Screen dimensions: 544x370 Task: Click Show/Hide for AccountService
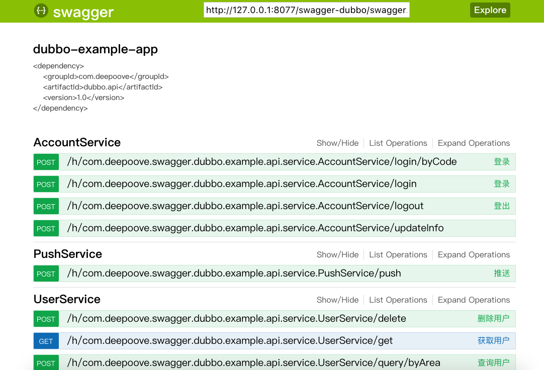click(337, 143)
